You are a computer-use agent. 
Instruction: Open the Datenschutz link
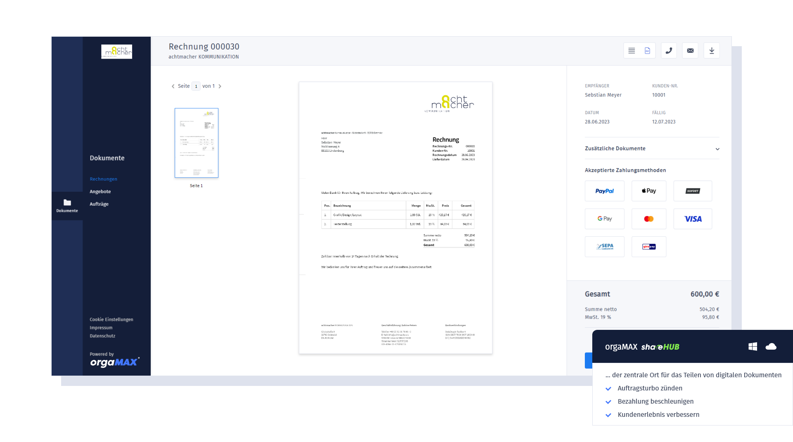click(x=102, y=336)
